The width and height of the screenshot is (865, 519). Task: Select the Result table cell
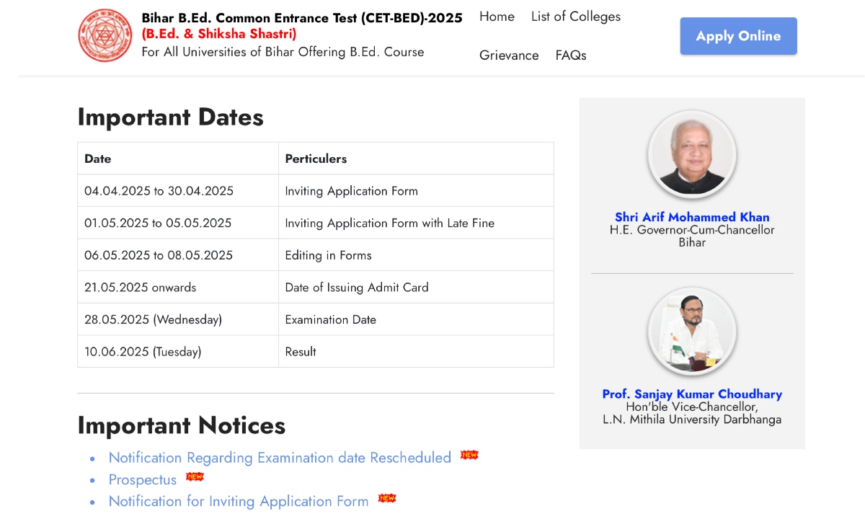(416, 351)
